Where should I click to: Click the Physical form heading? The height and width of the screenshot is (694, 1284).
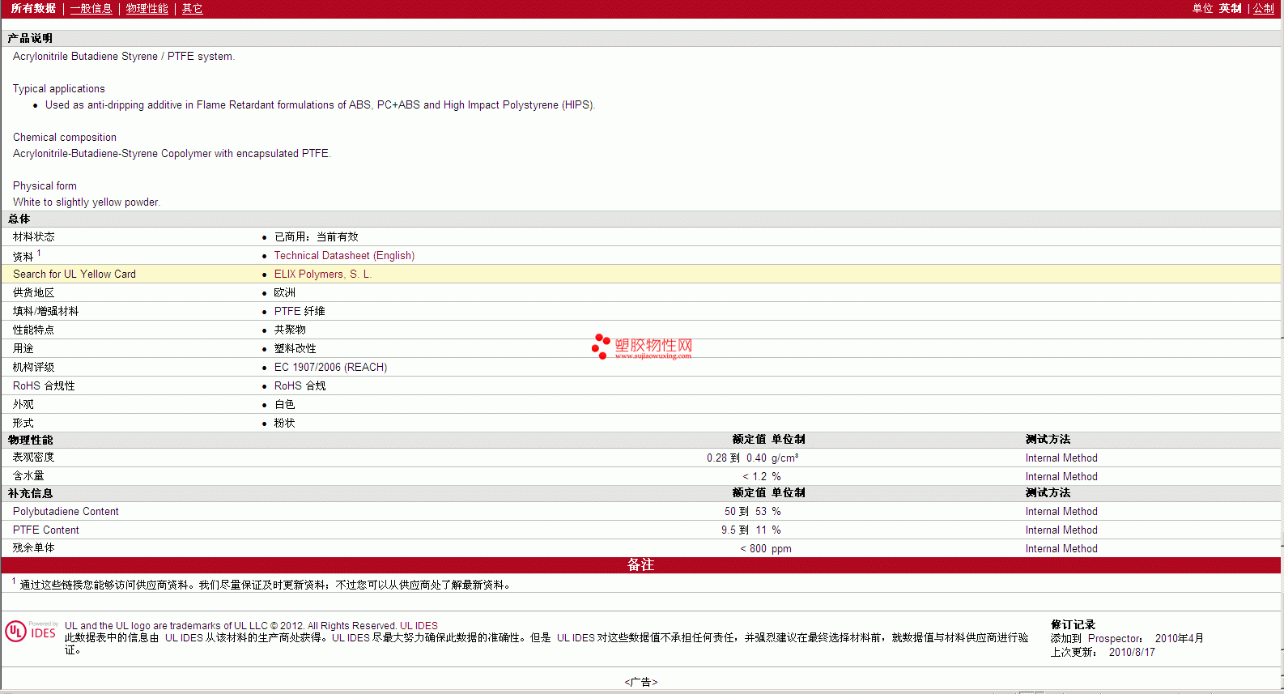click(x=45, y=185)
